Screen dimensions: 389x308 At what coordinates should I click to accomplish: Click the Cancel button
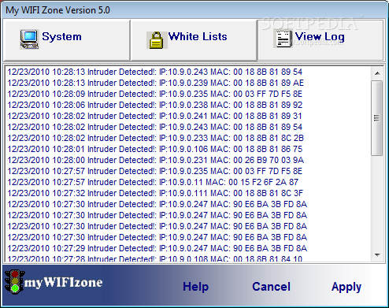point(271,287)
